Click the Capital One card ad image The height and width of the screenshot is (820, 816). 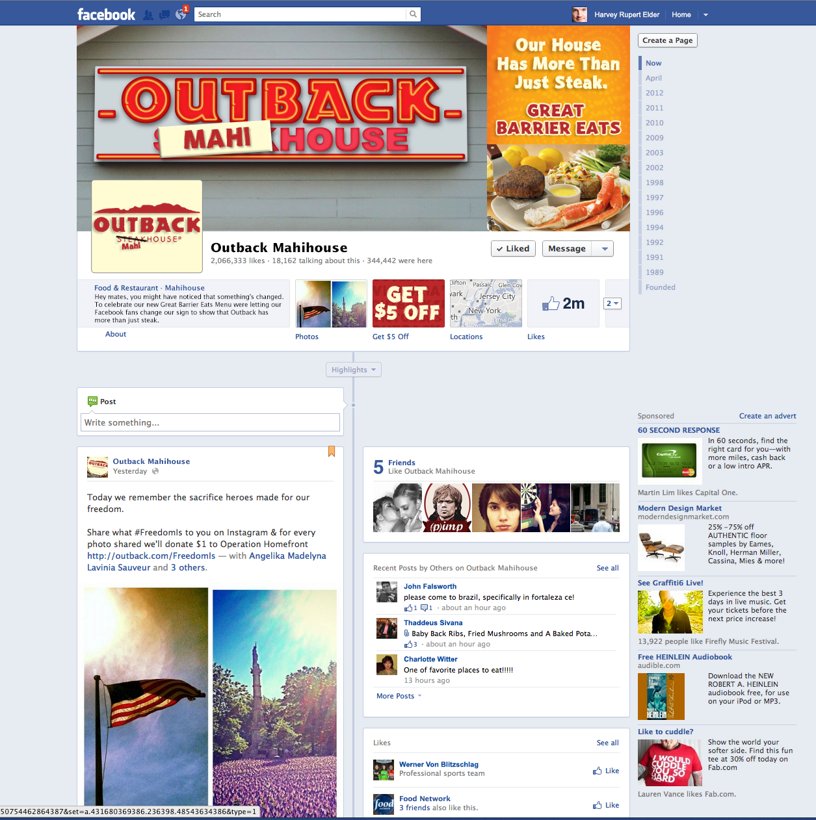click(669, 460)
